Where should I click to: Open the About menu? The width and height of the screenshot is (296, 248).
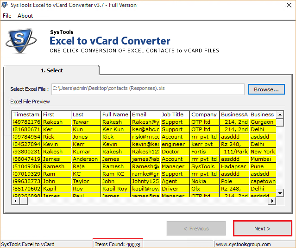(25, 16)
